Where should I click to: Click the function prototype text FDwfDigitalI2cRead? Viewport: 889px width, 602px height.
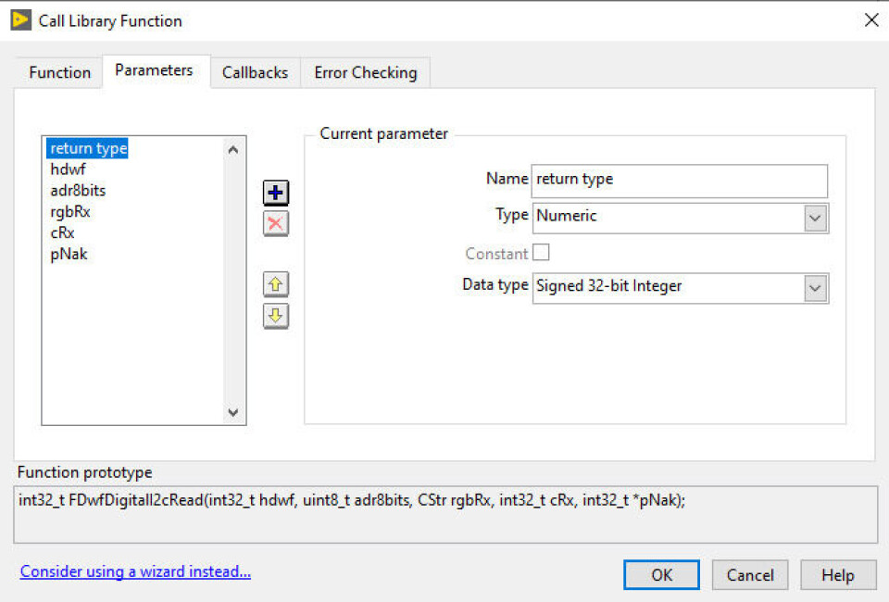point(136,500)
